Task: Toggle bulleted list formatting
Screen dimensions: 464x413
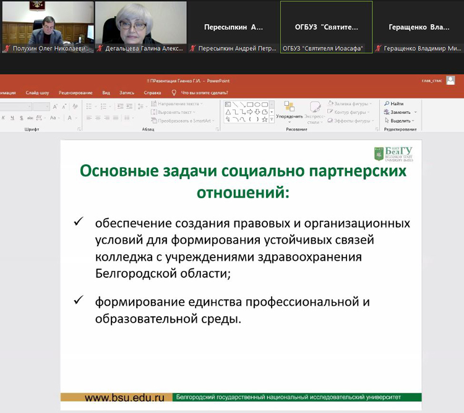Action: point(89,107)
